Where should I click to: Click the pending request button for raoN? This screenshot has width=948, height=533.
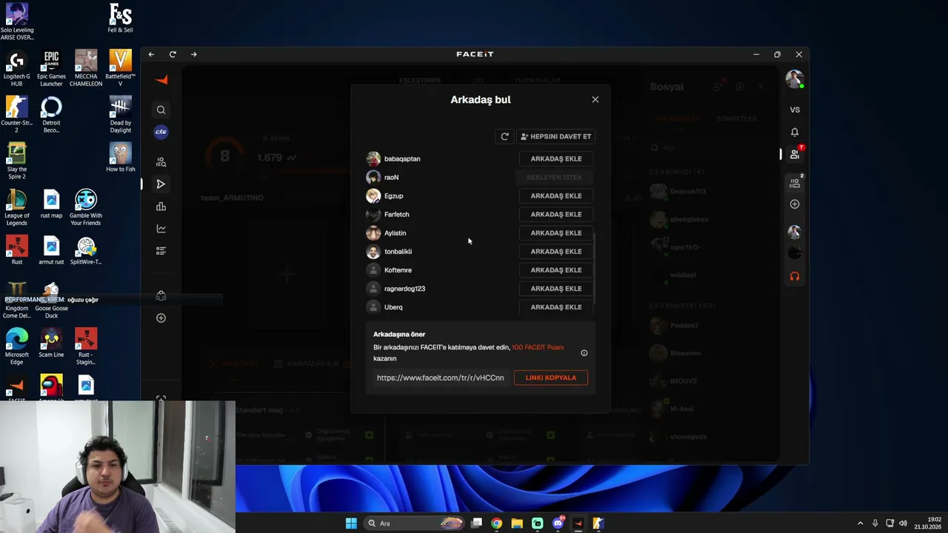click(x=554, y=177)
